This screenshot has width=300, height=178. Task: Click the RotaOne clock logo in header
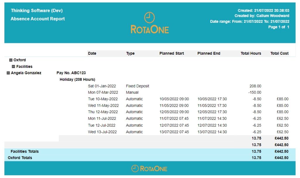149,18
